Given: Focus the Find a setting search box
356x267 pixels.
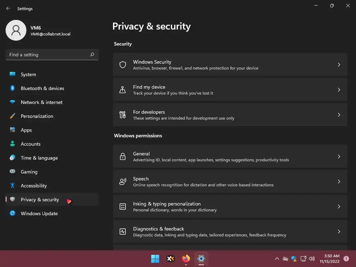Looking at the screenshot, I should (49, 55).
